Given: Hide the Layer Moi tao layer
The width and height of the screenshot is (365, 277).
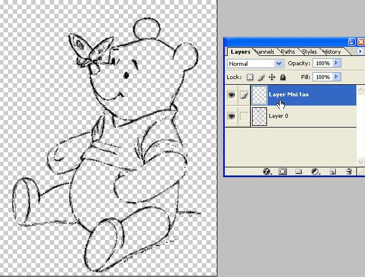Looking at the screenshot, I should tap(231, 95).
